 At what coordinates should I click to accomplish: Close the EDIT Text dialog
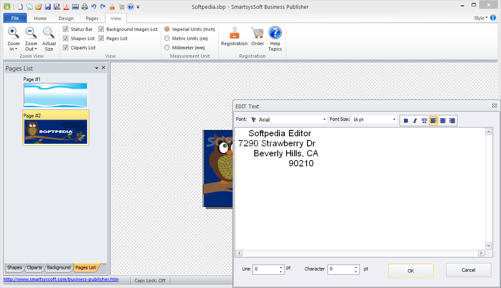[494, 106]
